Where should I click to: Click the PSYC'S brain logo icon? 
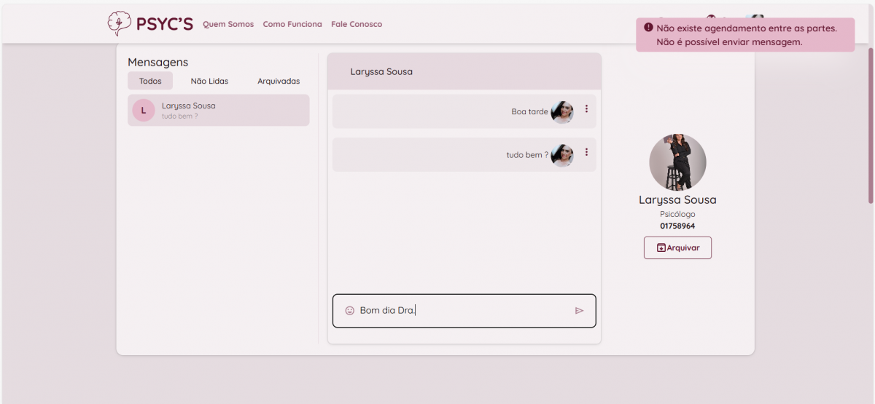pyautogui.click(x=118, y=23)
